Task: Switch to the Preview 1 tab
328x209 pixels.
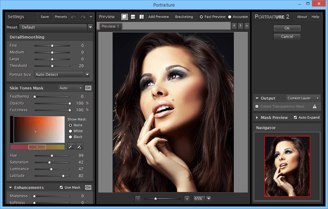Action: click(x=110, y=26)
